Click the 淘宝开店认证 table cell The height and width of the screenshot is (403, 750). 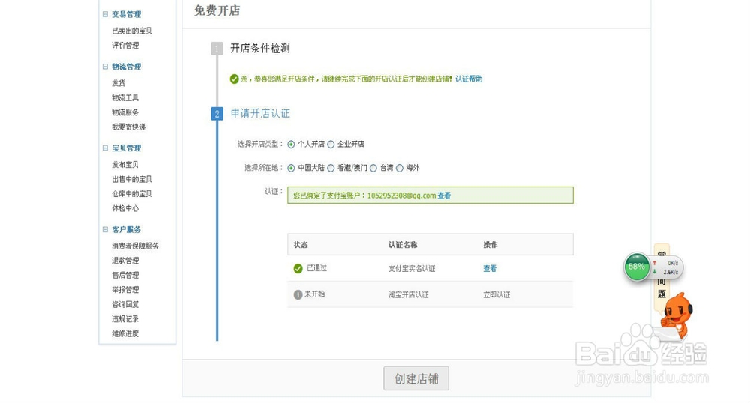(409, 294)
